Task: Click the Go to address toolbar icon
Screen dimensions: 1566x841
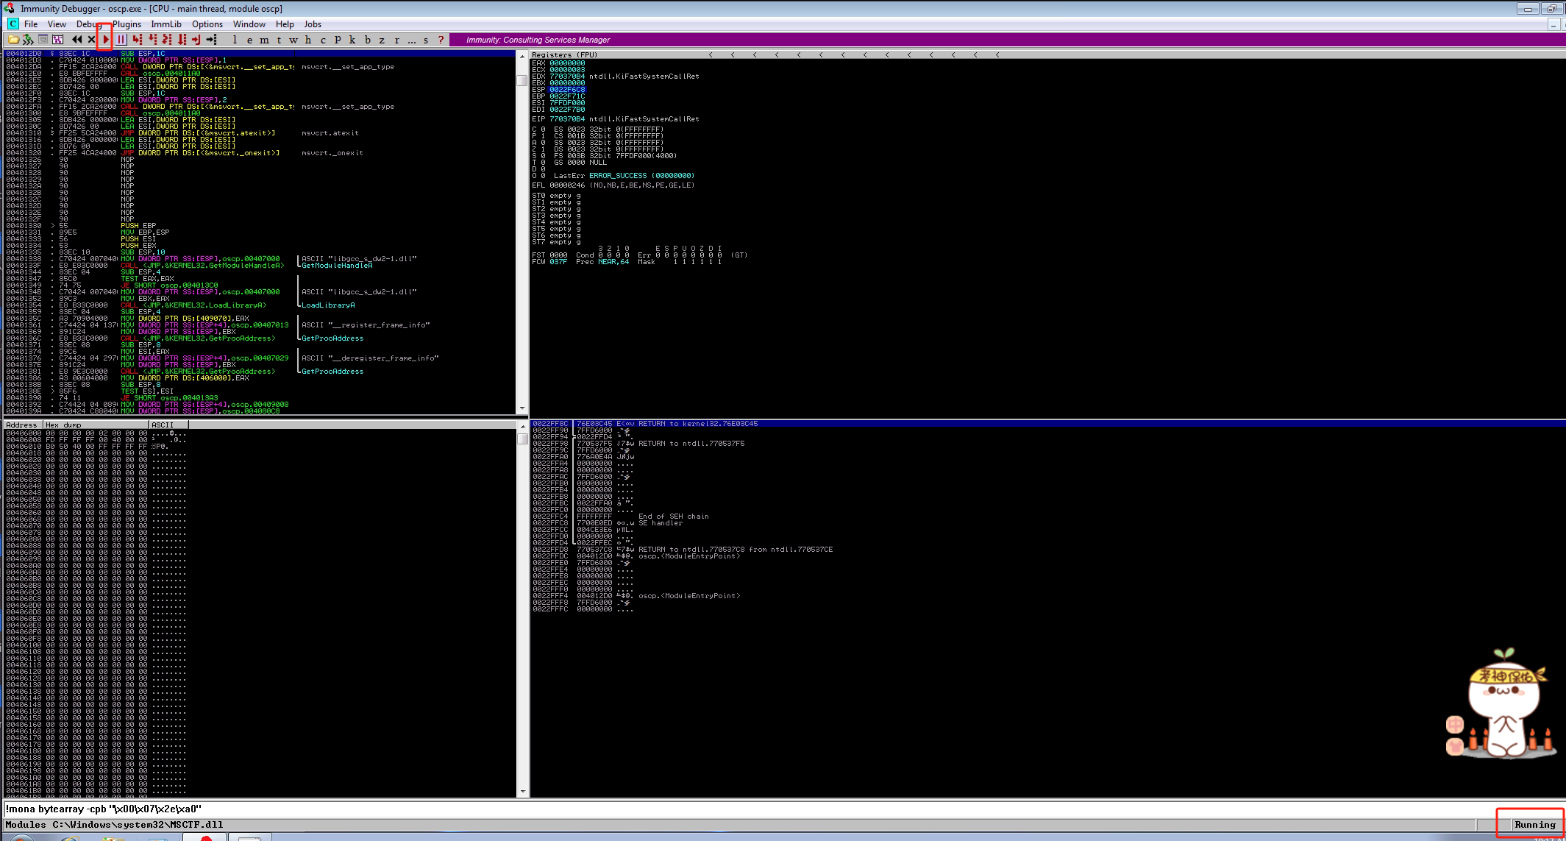Action: tap(211, 40)
